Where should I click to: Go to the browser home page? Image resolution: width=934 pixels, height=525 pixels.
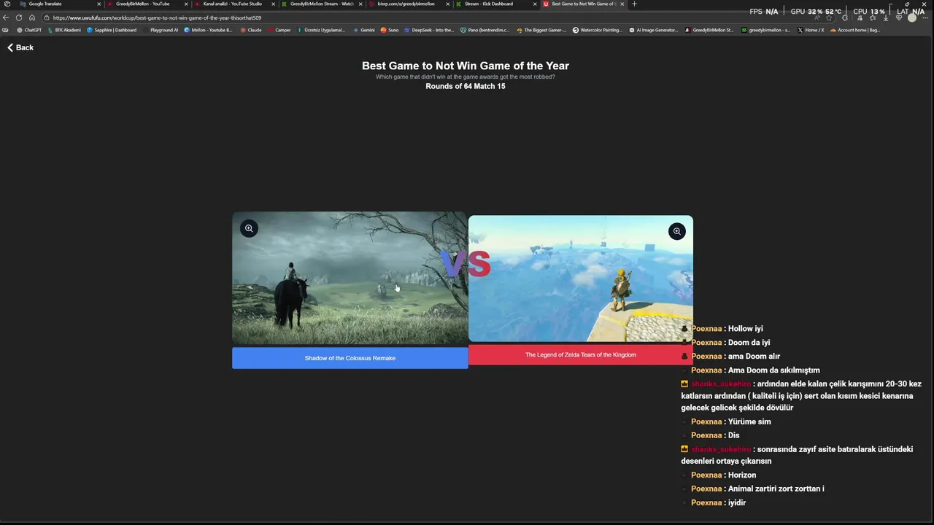tap(32, 17)
